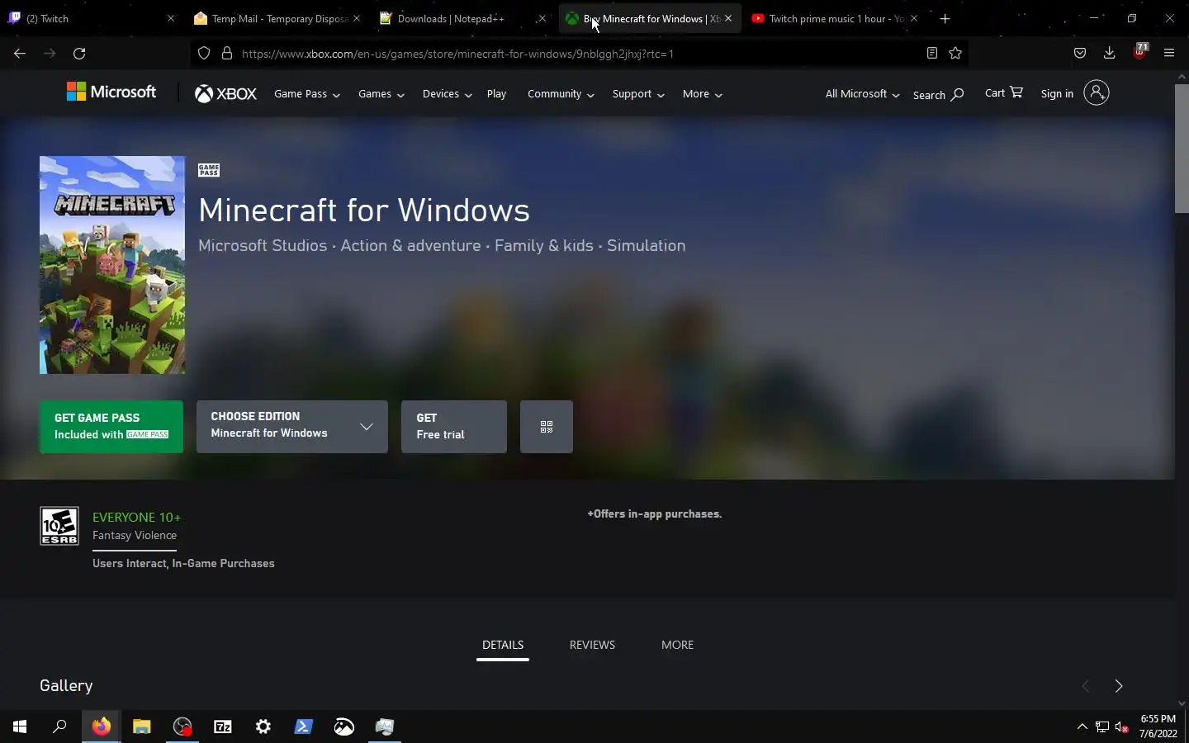Click the Simulation genre link
The height and width of the screenshot is (743, 1189).
pos(646,246)
